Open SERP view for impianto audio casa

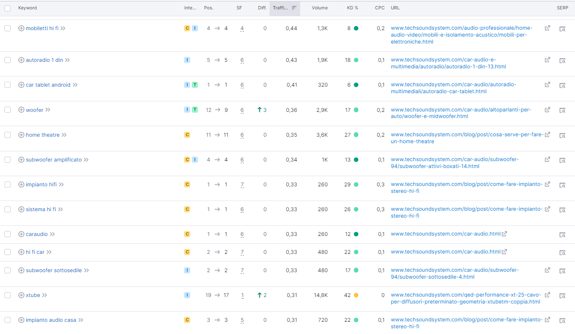(562, 321)
